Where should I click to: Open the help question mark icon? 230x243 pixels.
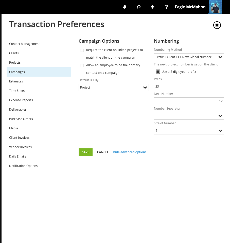pos(166,7)
